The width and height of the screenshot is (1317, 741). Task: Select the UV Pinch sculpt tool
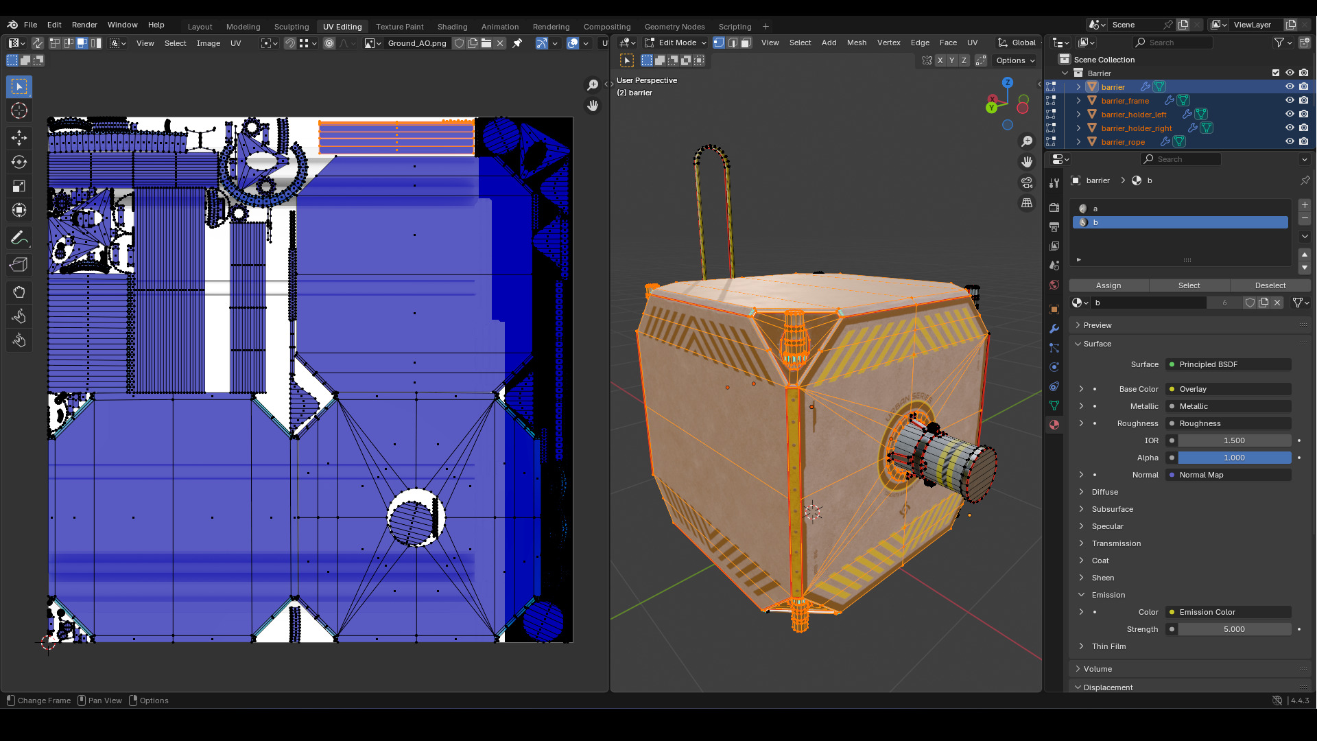(19, 340)
